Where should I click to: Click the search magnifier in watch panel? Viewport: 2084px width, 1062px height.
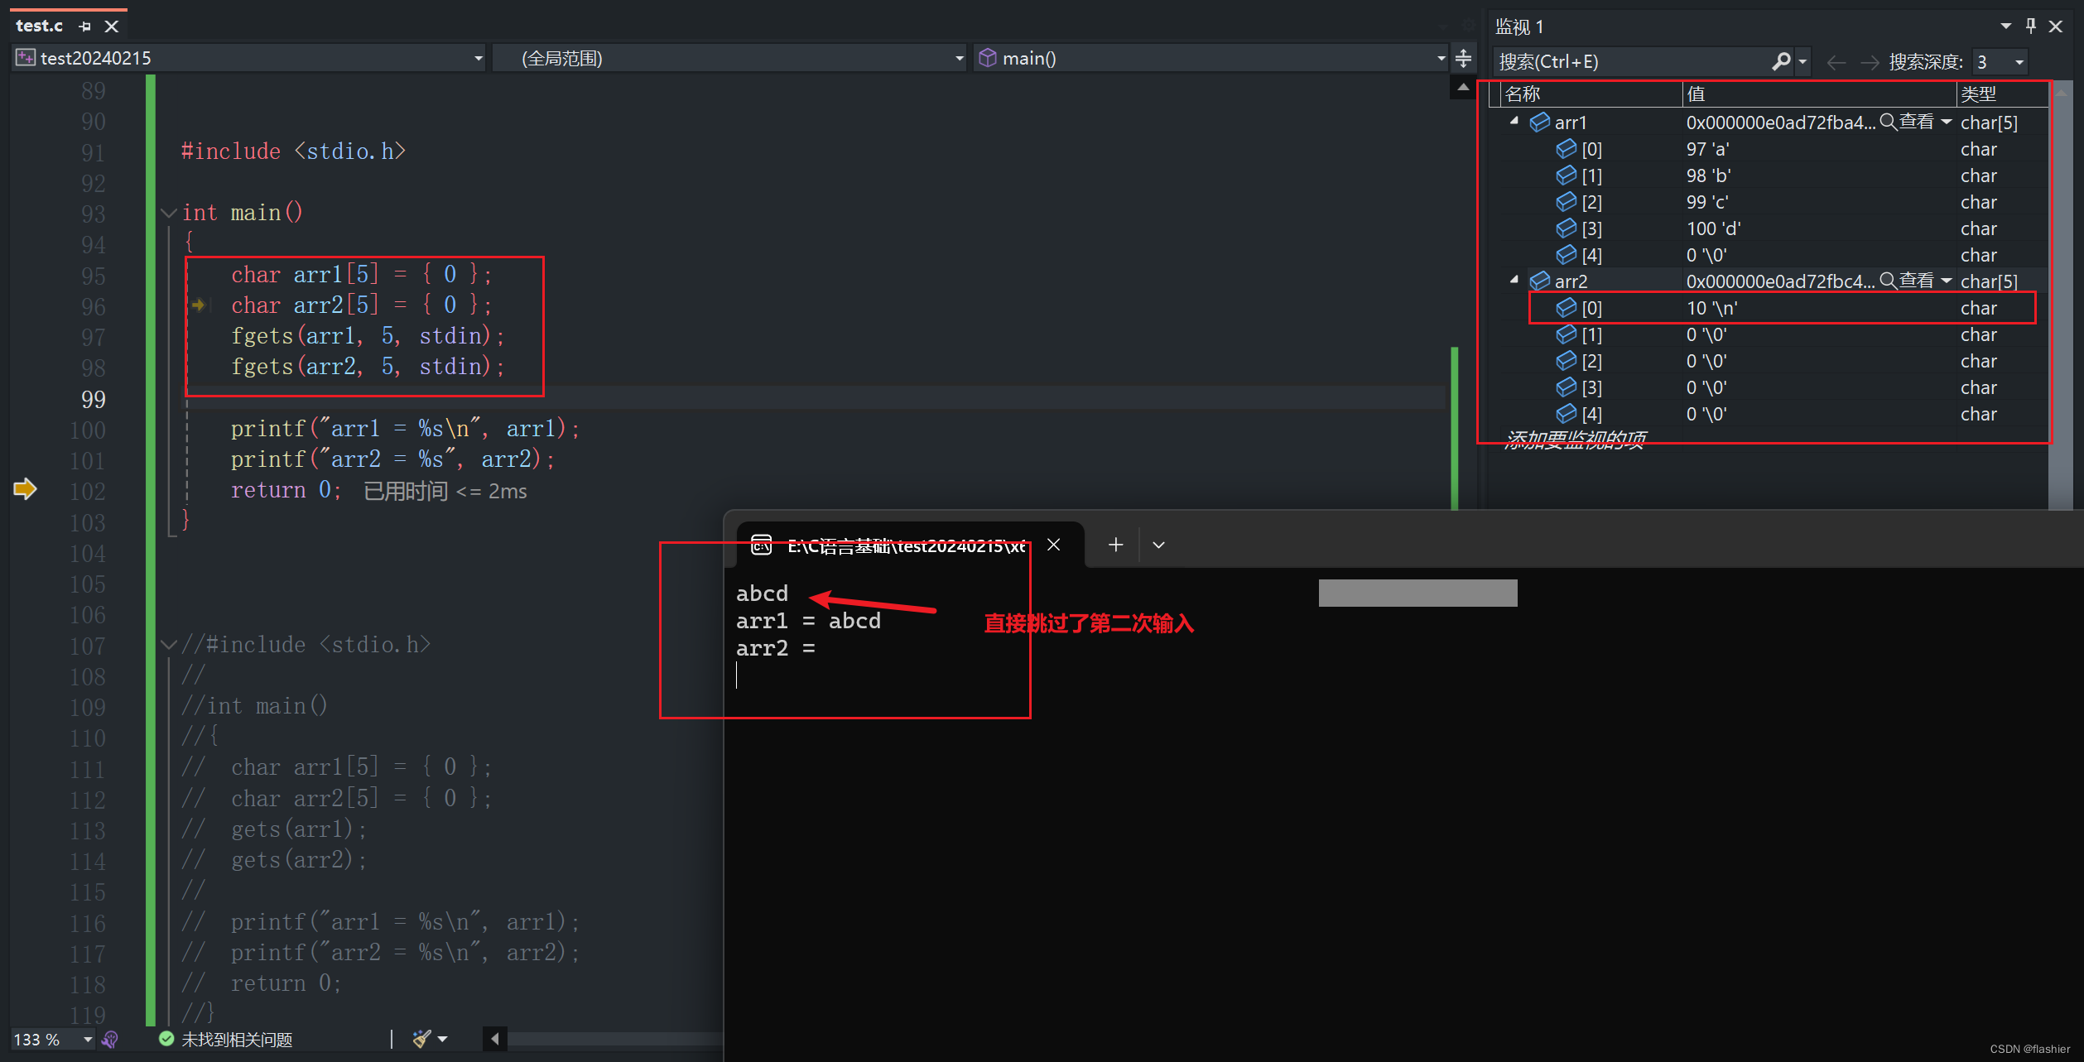(x=1780, y=61)
